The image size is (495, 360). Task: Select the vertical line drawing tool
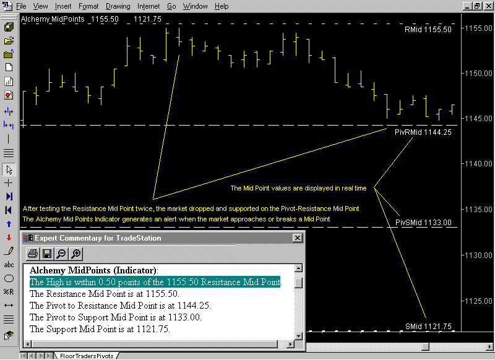[x=9, y=139]
